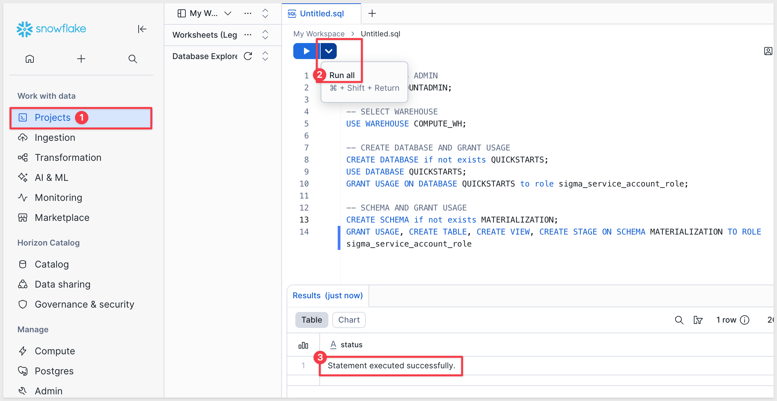
Task: Open Governance & security section
Action: coord(84,304)
